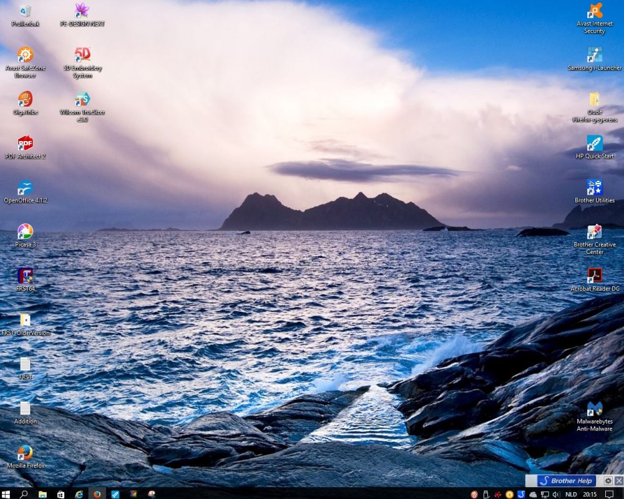Open the Windows Start menu
Viewport: 624px width, 499px height.
click(x=6, y=494)
